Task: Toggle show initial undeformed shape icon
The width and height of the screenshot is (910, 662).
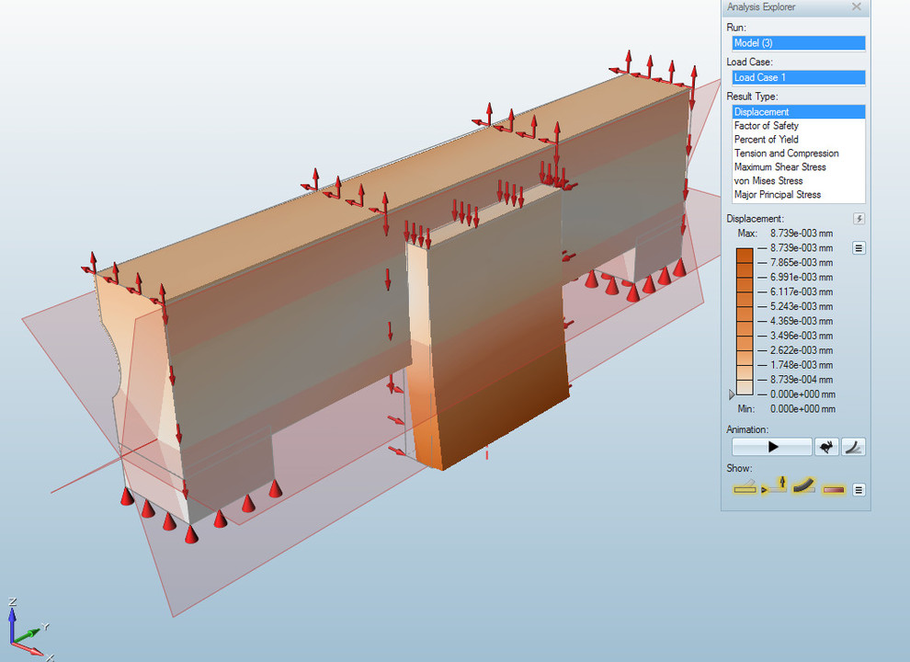Action: 745,489
